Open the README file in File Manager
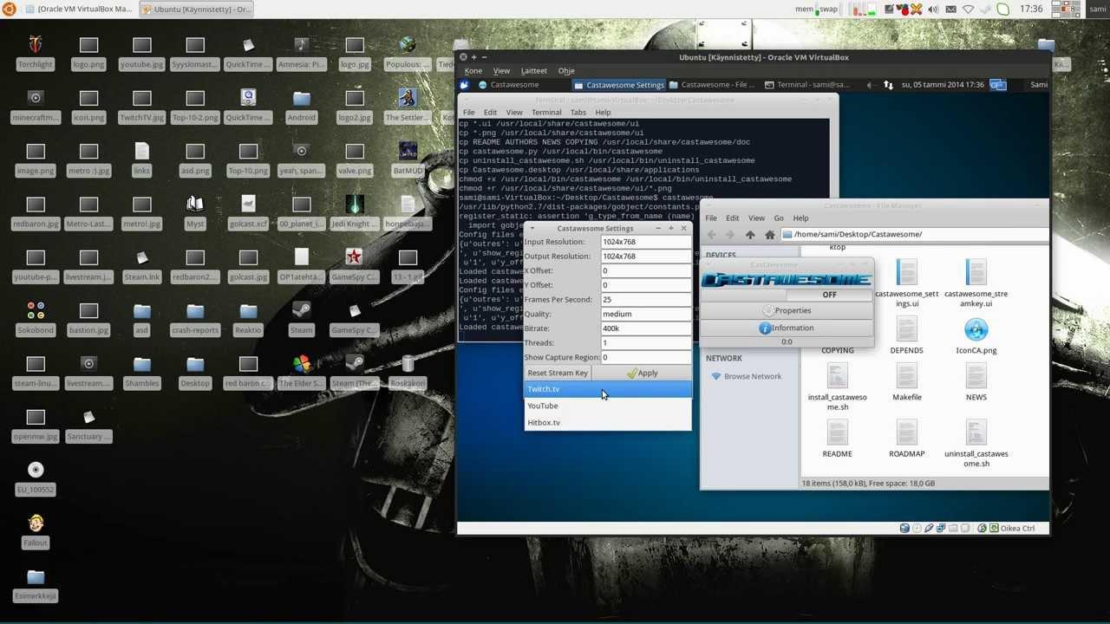Viewport: 1110px width, 624px height. point(838,433)
